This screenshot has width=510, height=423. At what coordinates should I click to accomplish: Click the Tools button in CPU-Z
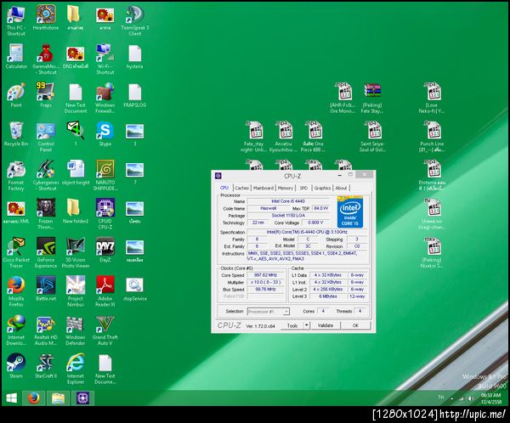coord(292,325)
